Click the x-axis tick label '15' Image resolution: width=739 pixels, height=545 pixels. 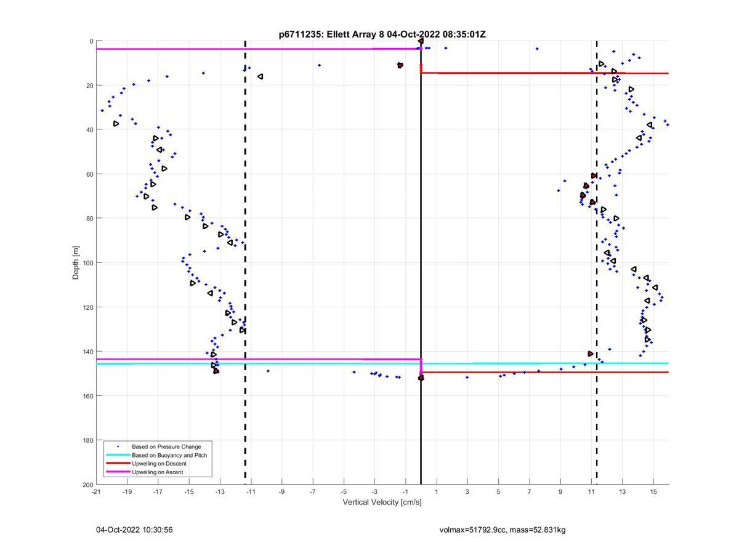coord(653,491)
